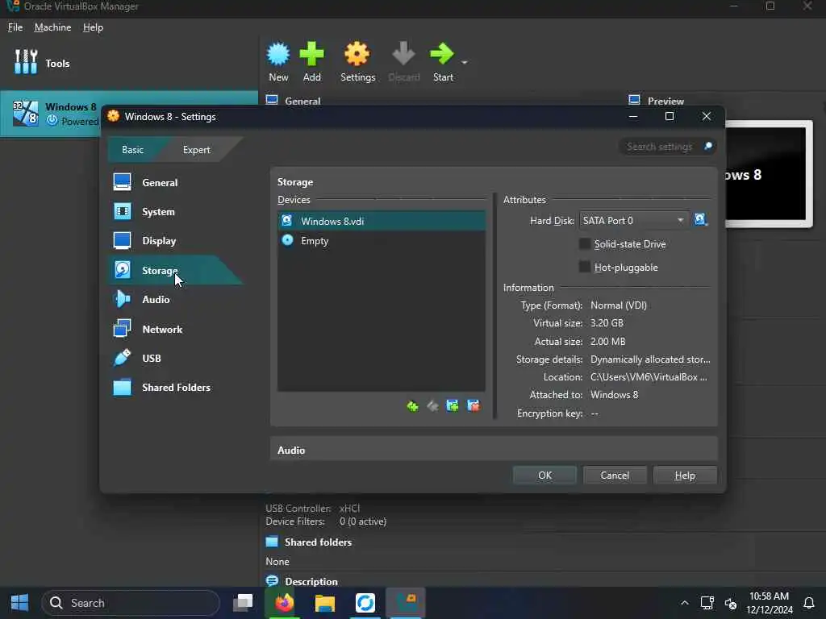Open File Explorer from the taskbar
The image size is (826, 619).
[324, 603]
